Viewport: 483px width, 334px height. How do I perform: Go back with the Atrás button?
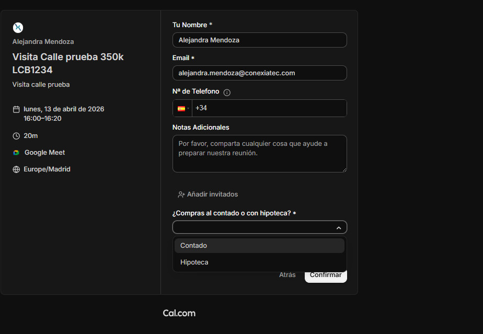pyautogui.click(x=287, y=275)
